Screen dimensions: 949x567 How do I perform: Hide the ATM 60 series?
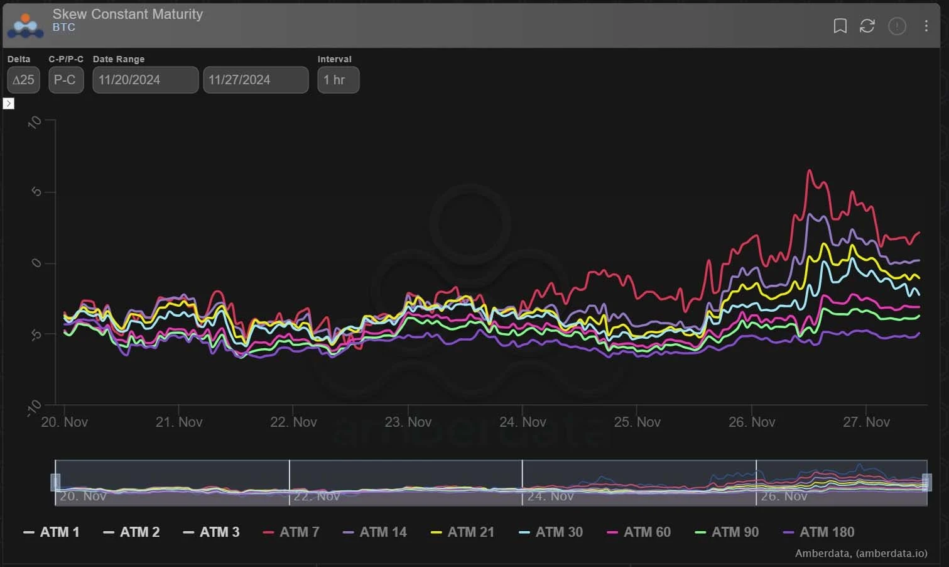pos(639,532)
